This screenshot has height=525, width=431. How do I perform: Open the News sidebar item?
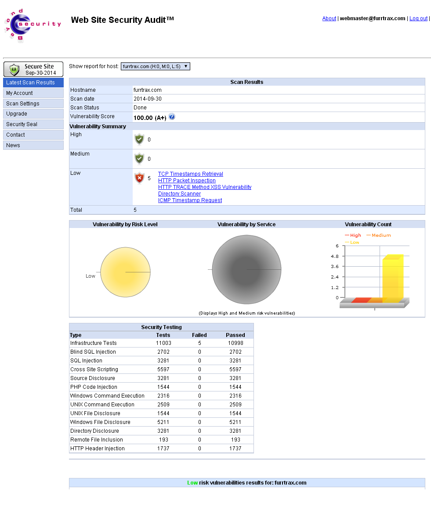click(33, 145)
